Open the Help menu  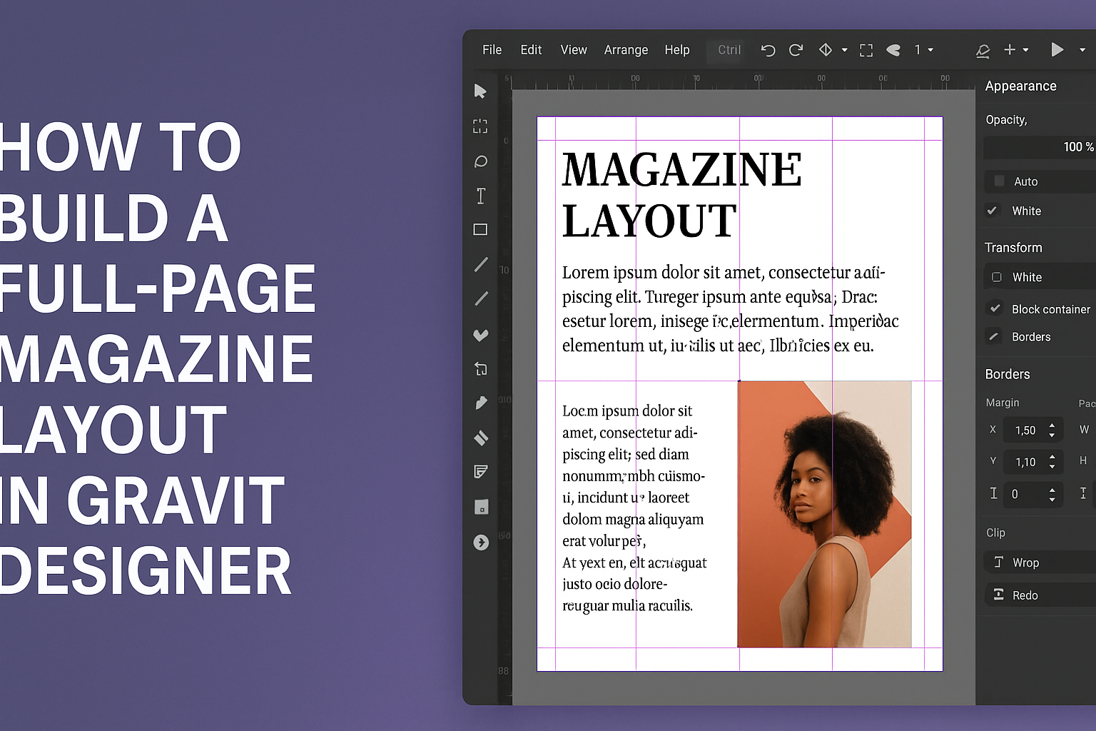677,50
